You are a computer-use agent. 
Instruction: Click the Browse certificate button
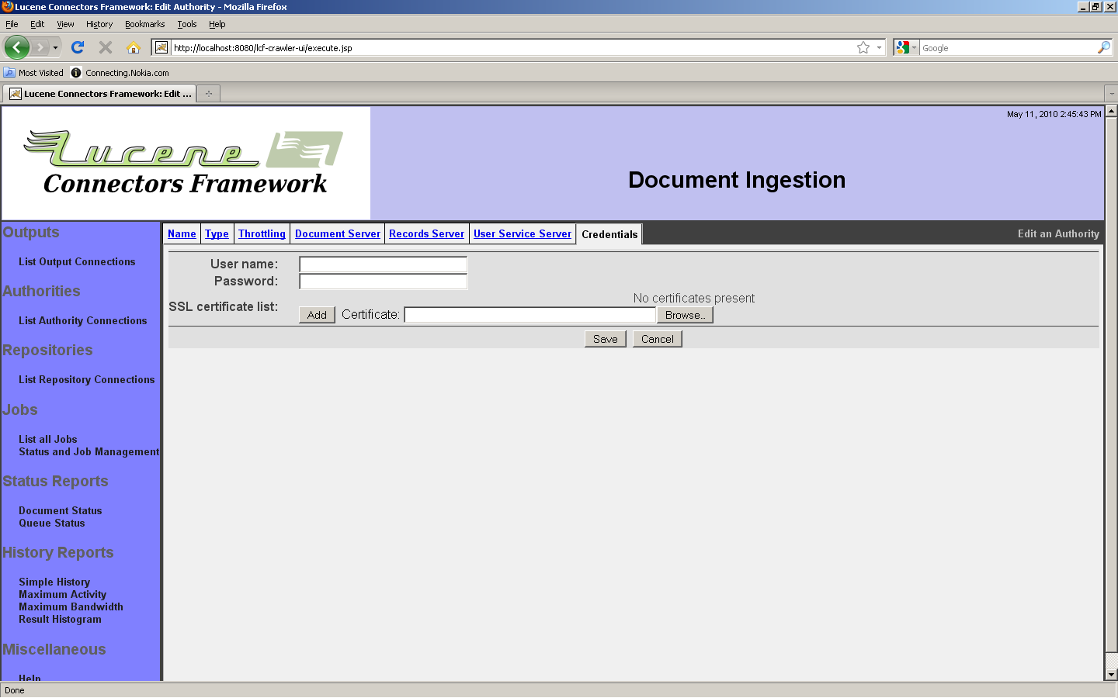pos(685,315)
